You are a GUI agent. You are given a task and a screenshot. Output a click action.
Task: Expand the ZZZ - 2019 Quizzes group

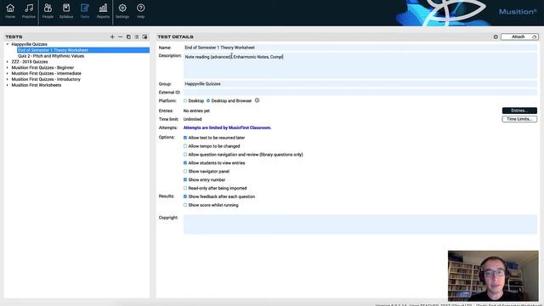tap(8, 62)
